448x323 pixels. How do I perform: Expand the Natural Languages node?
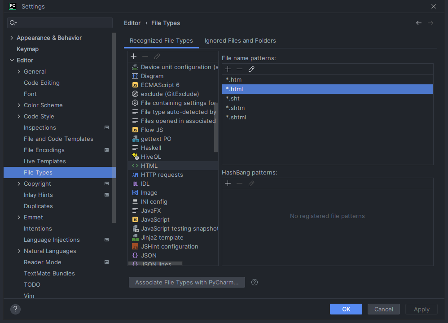pos(19,251)
